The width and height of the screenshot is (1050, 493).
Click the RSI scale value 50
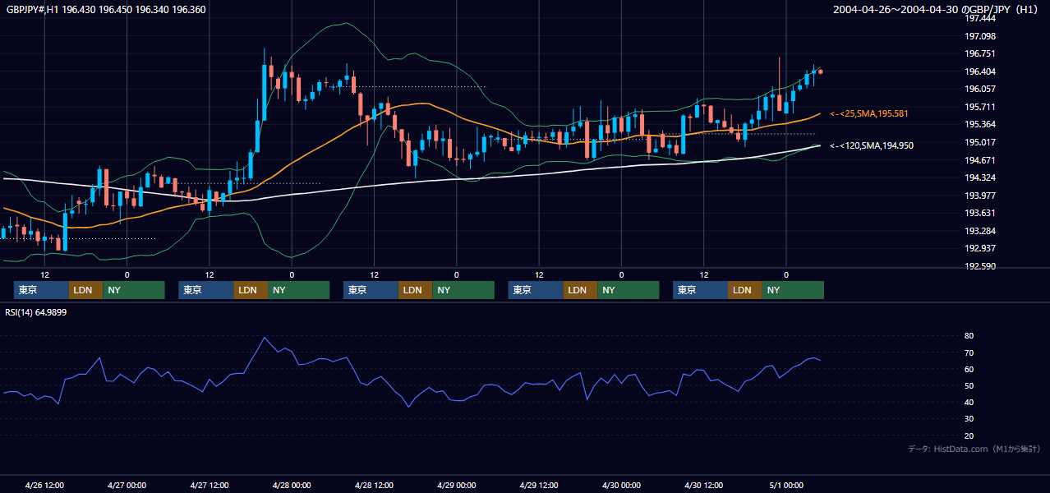pyautogui.click(x=969, y=385)
